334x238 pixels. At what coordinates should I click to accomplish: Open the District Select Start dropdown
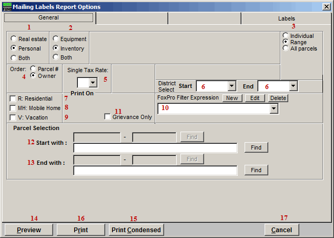coord(231,86)
